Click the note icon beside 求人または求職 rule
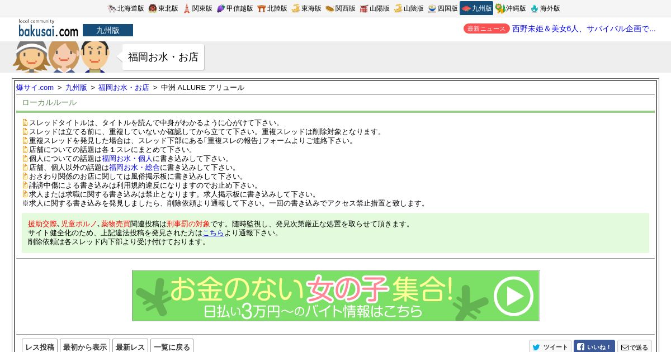 click(x=25, y=194)
